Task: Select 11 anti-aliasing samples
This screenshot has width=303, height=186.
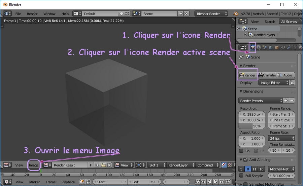Action: (254, 169)
